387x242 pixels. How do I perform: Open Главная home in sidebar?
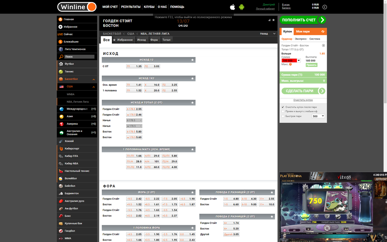(x=77, y=19)
